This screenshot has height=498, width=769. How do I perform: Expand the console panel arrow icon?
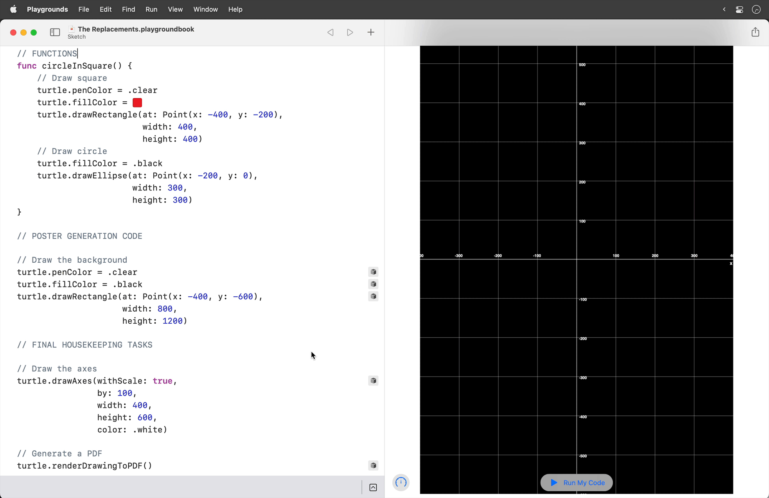click(x=373, y=487)
